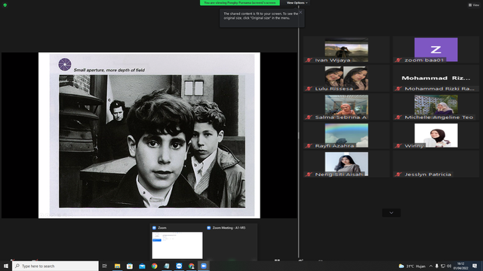Open the clock and calendar flyout

(460, 266)
